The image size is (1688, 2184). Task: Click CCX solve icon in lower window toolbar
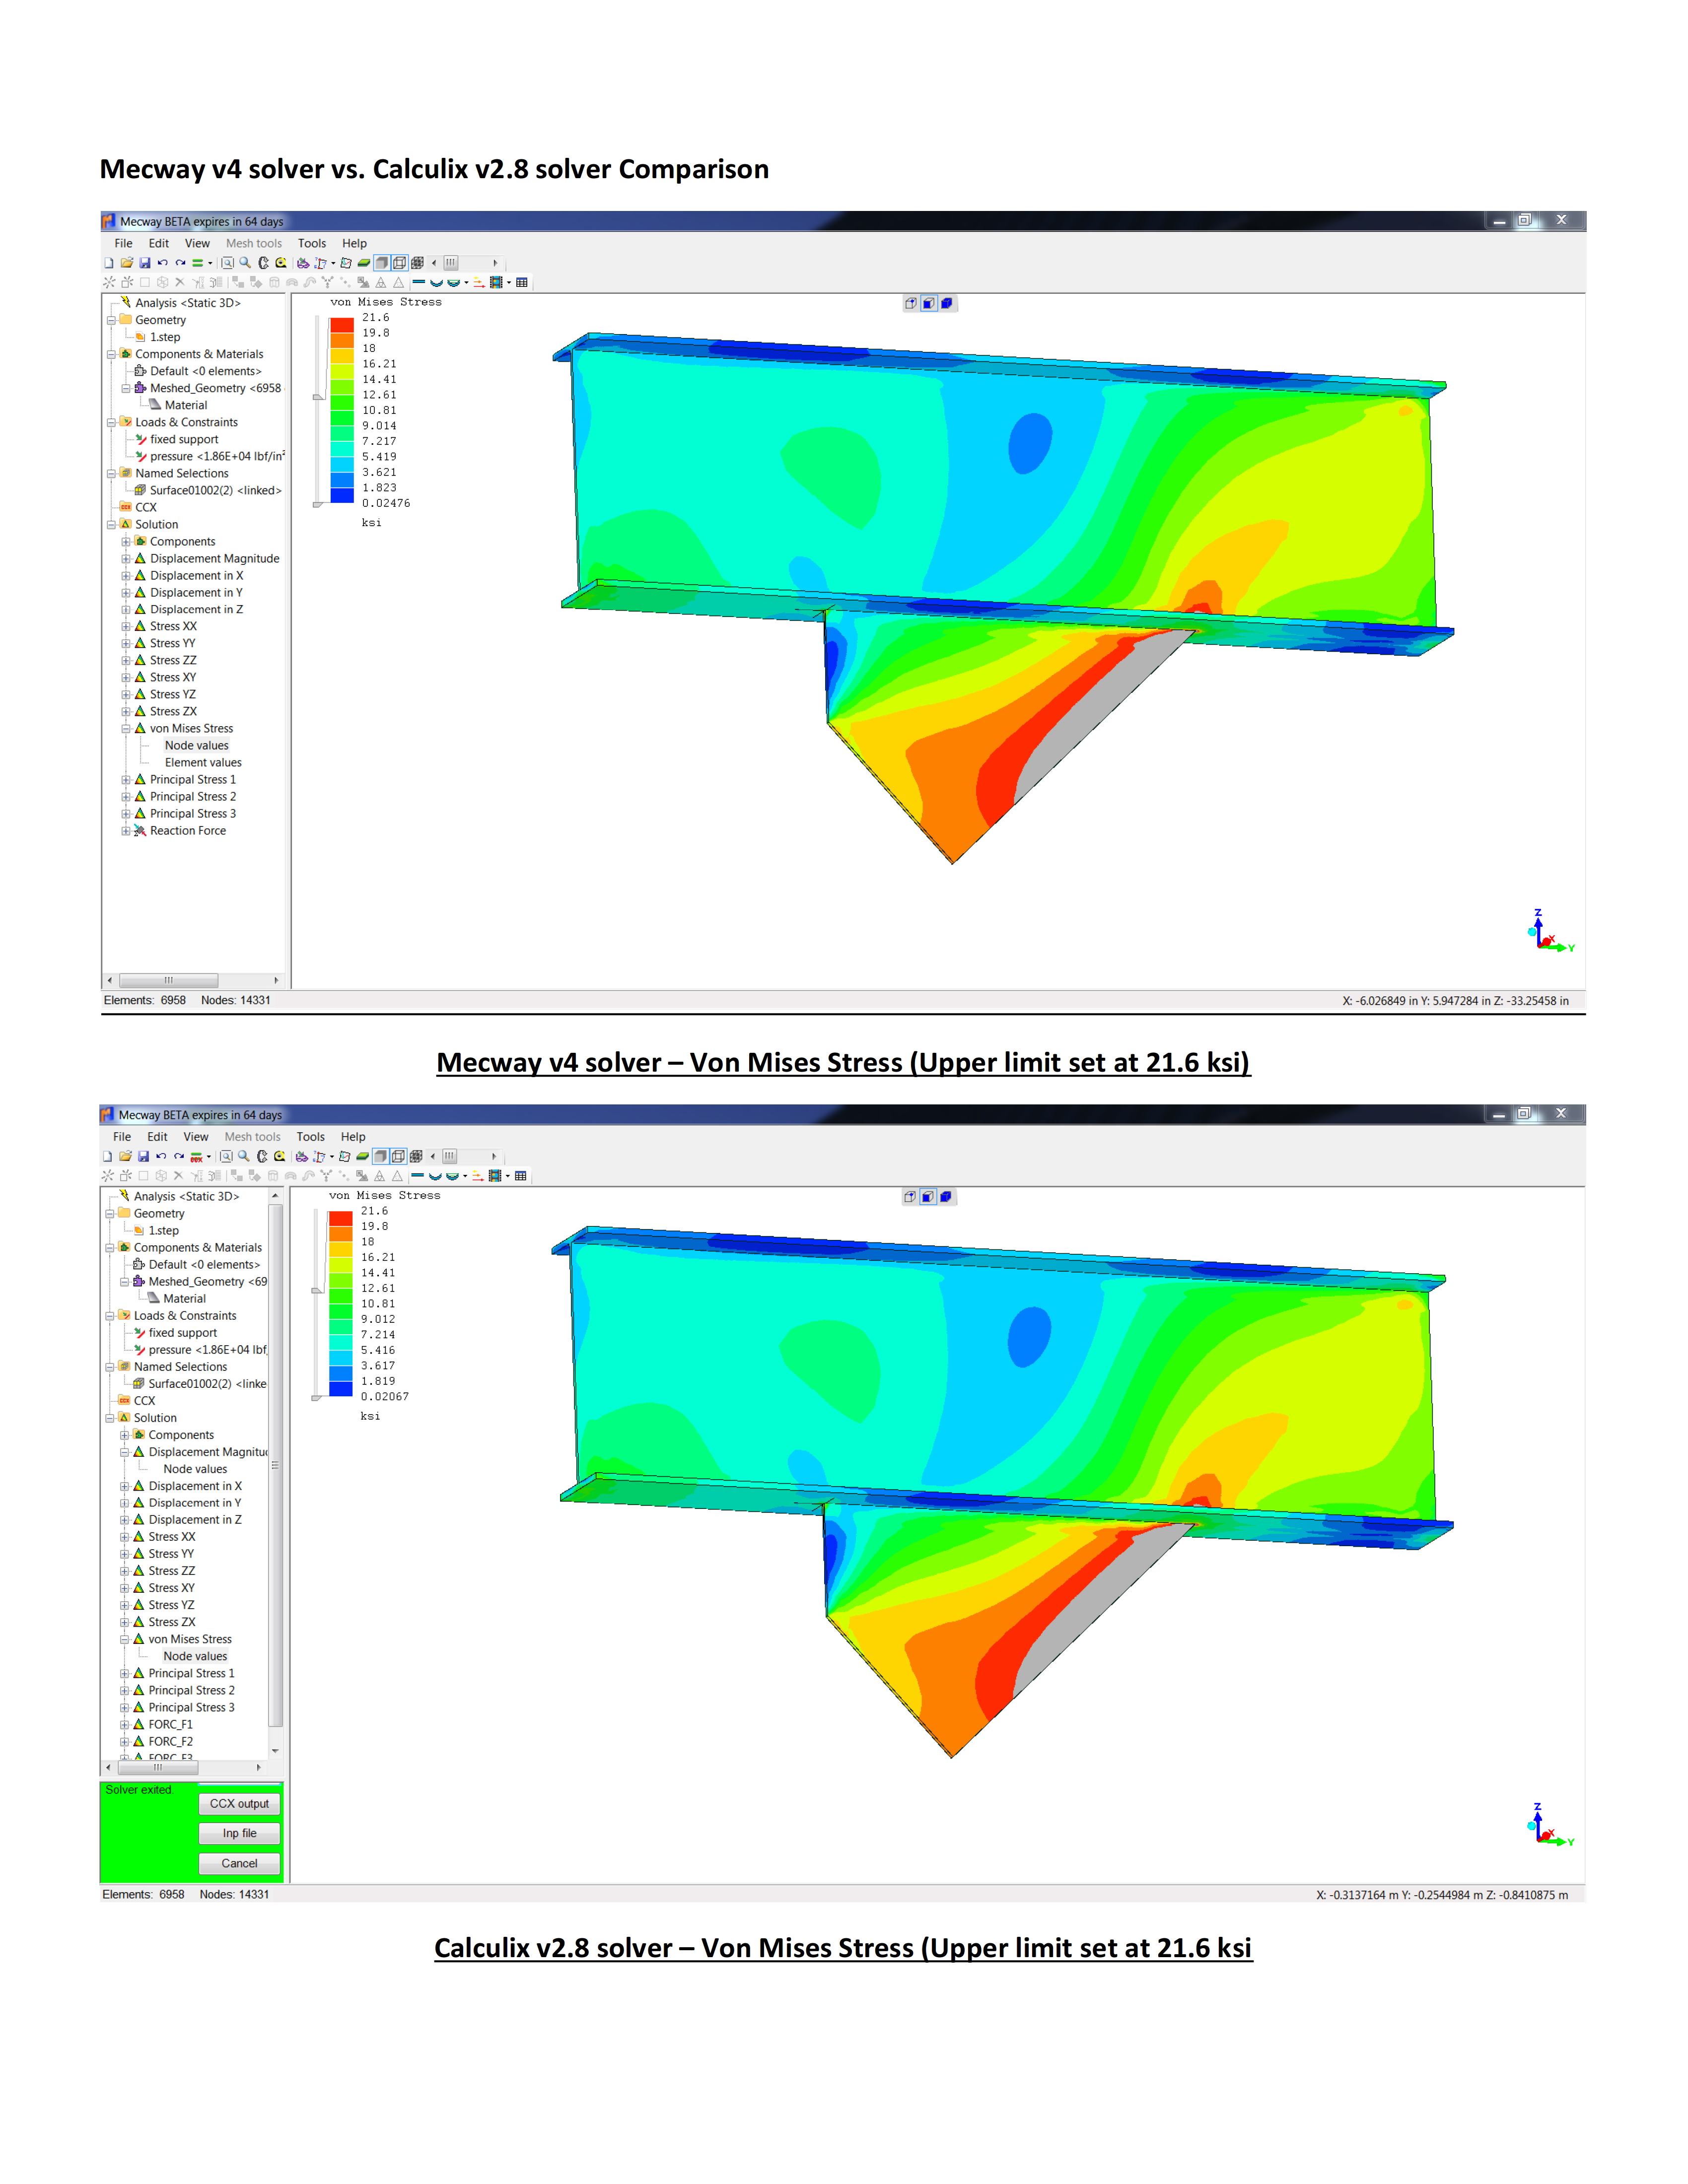196,1157
